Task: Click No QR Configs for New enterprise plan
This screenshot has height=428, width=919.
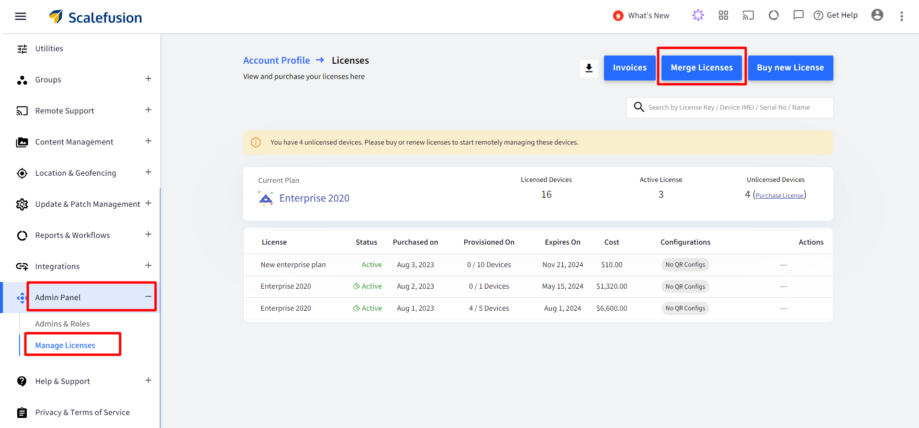Action: tap(685, 265)
